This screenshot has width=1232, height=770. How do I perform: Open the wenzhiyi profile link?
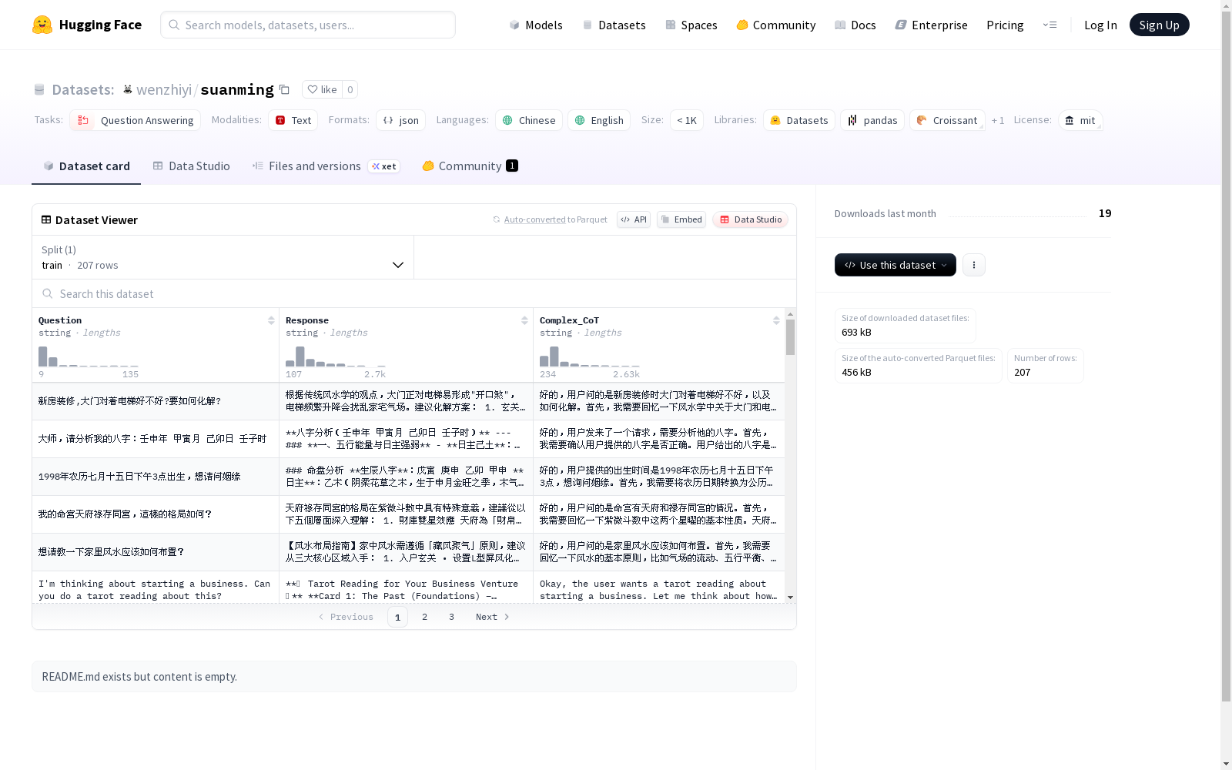point(164,89)
